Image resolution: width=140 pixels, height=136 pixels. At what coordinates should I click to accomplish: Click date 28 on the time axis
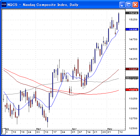104,132
